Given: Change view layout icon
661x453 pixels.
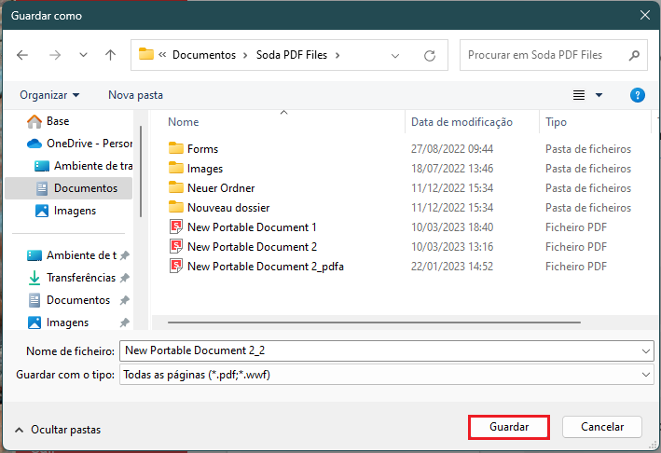Looking at the screenshot, I should pos(579,95).
